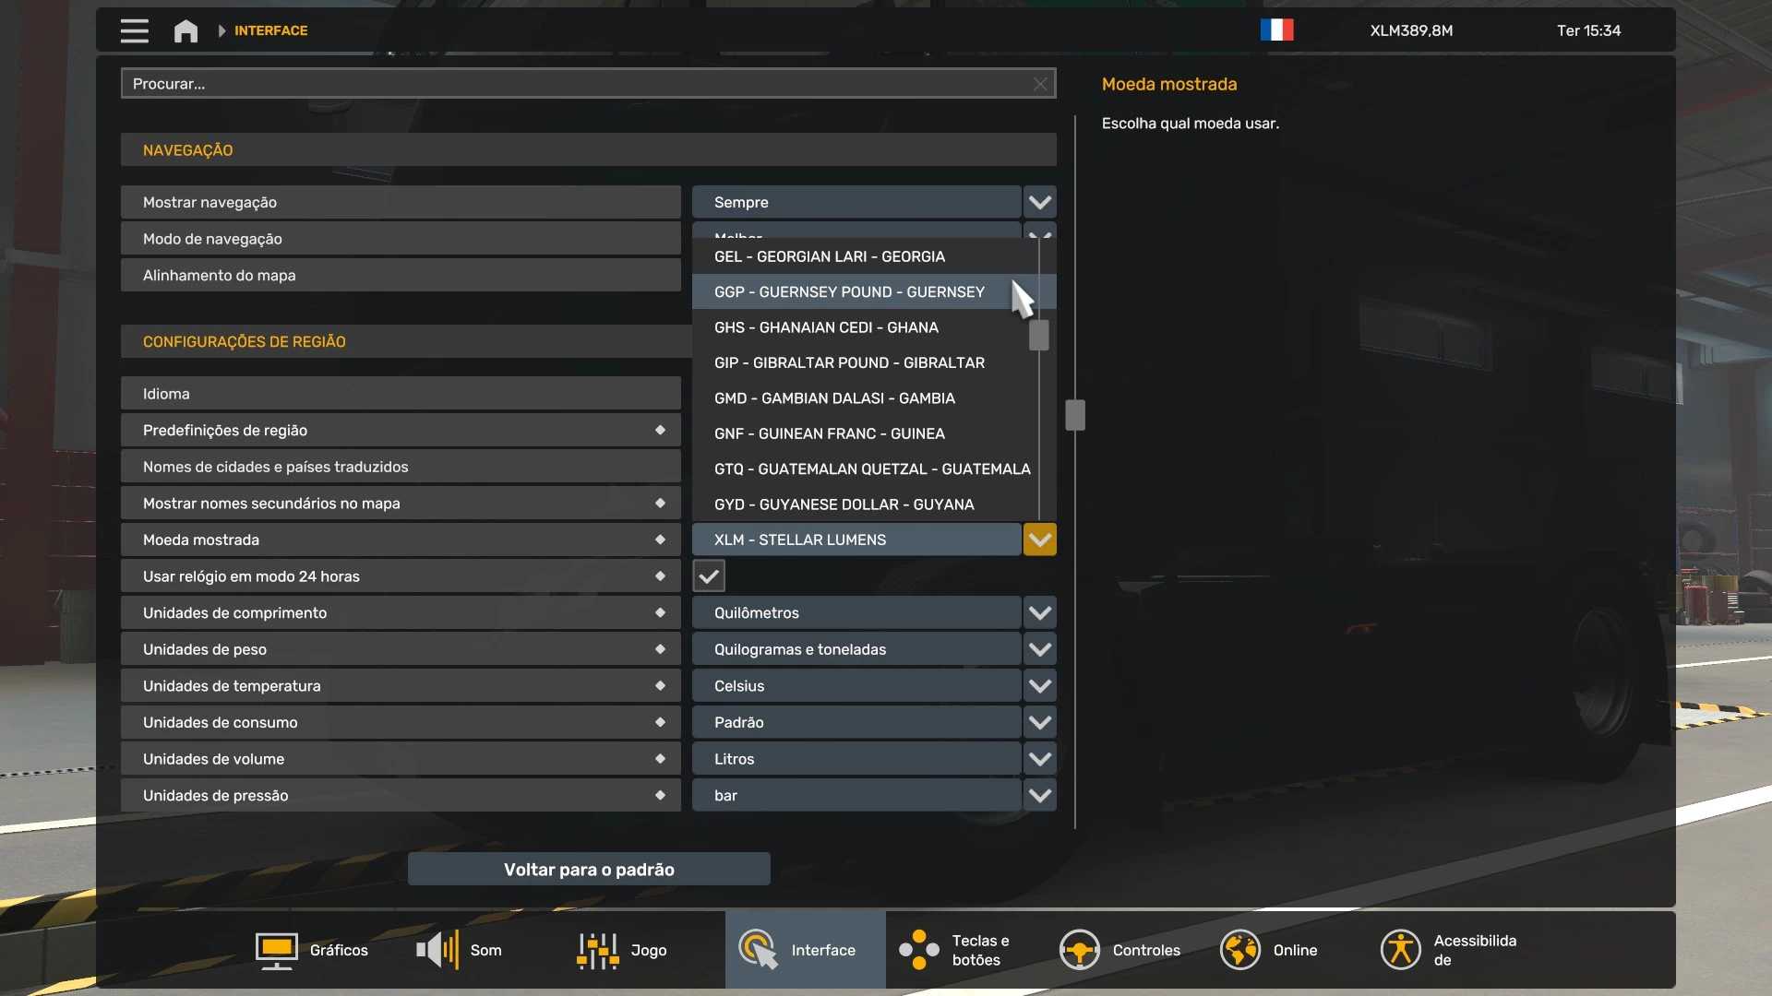The image size is (1772, 996).
Task: Open Teclas e botões icon
Action: [x=919, y=950]
